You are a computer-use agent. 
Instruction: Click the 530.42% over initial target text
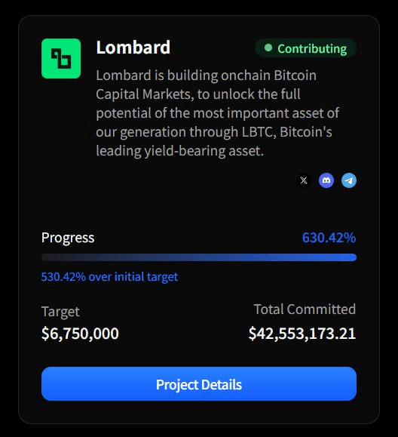pos(109,277)
